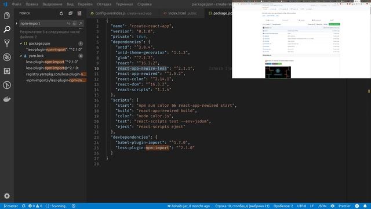Click "scripts" key in editor
This screenshot has width=371, height=209.
coord(121,100)
